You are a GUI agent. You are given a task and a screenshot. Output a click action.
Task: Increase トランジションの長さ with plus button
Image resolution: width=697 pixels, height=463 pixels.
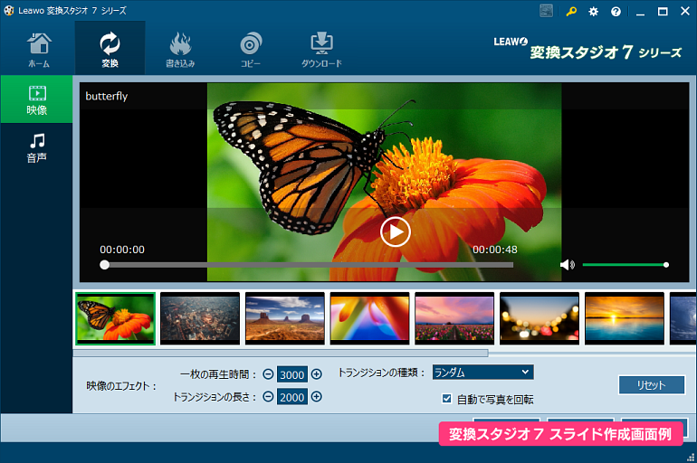(316, 396)
